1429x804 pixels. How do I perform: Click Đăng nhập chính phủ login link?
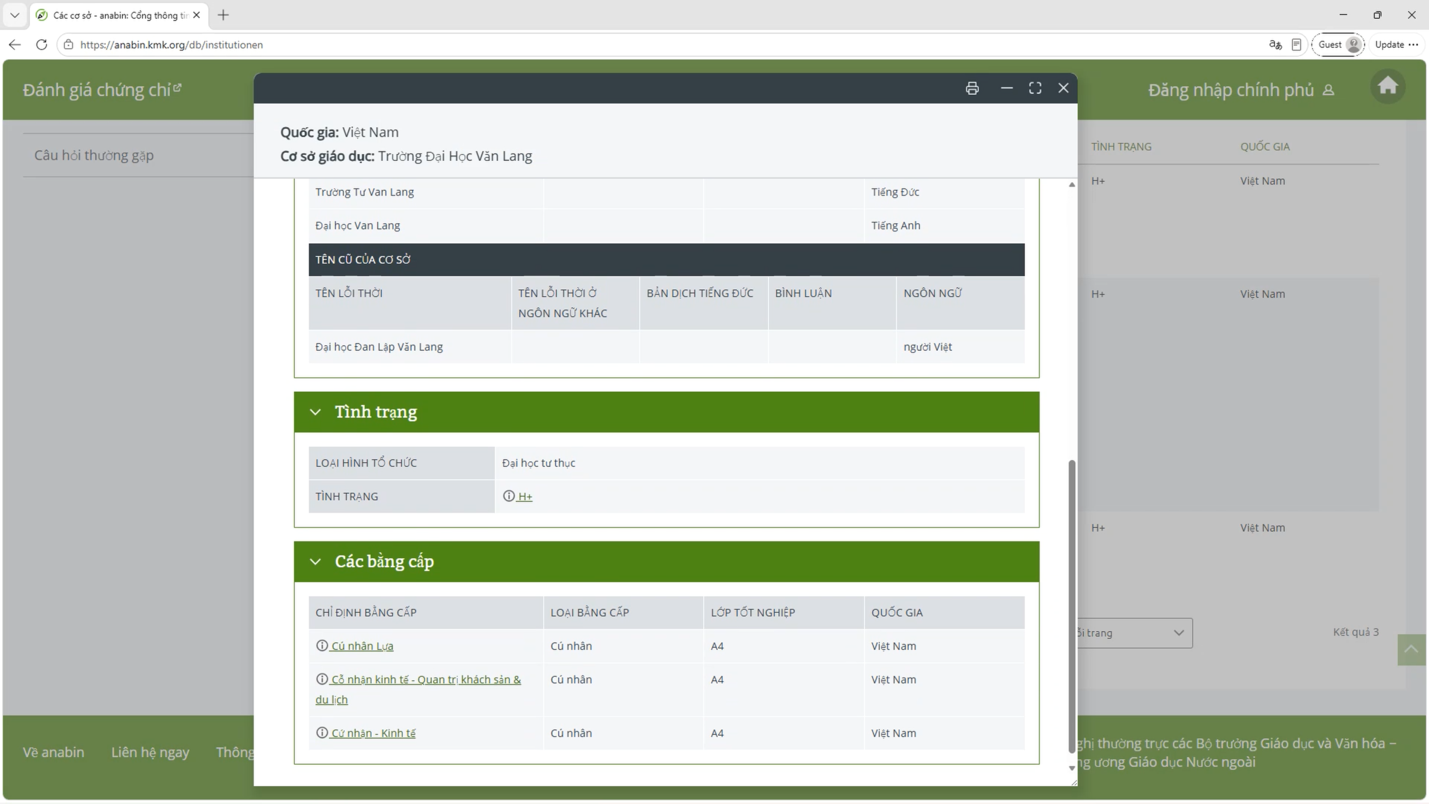click(1241, 90)
